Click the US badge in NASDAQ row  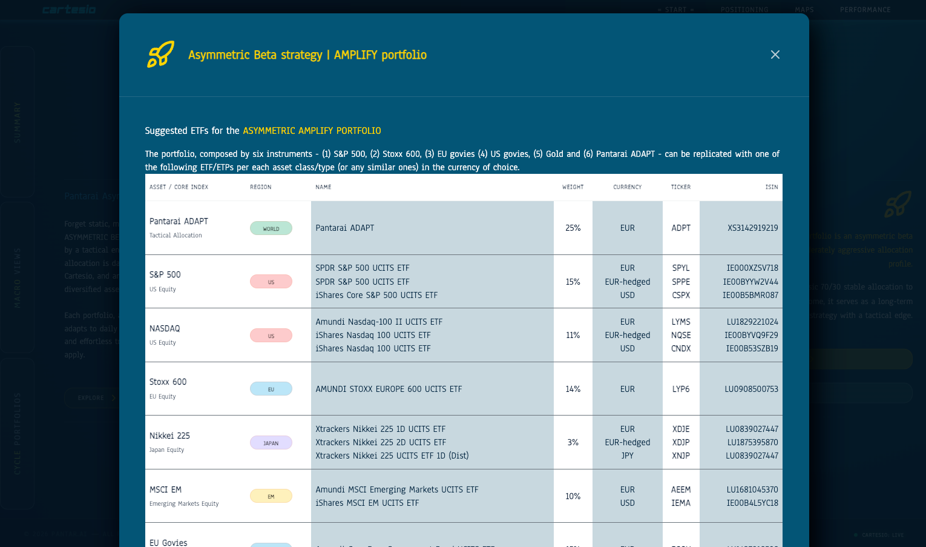(271, 336)
